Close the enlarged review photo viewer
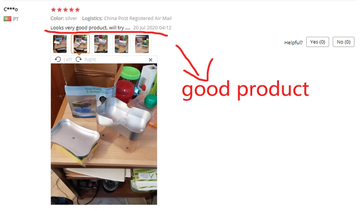 (151, 60)
